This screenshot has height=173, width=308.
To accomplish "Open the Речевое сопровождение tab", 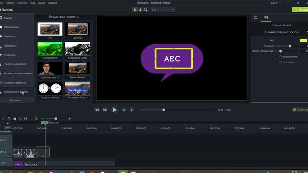I will [x=18, y=73].
